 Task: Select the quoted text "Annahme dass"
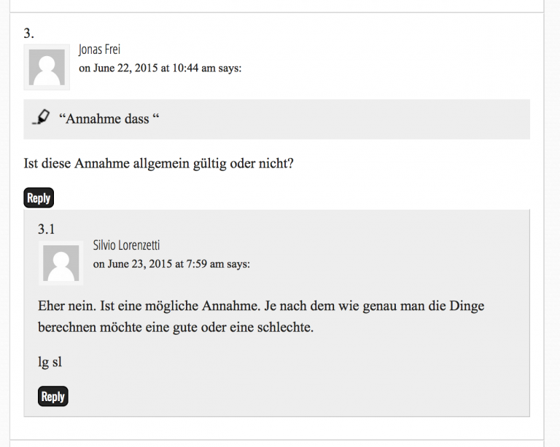109,119
